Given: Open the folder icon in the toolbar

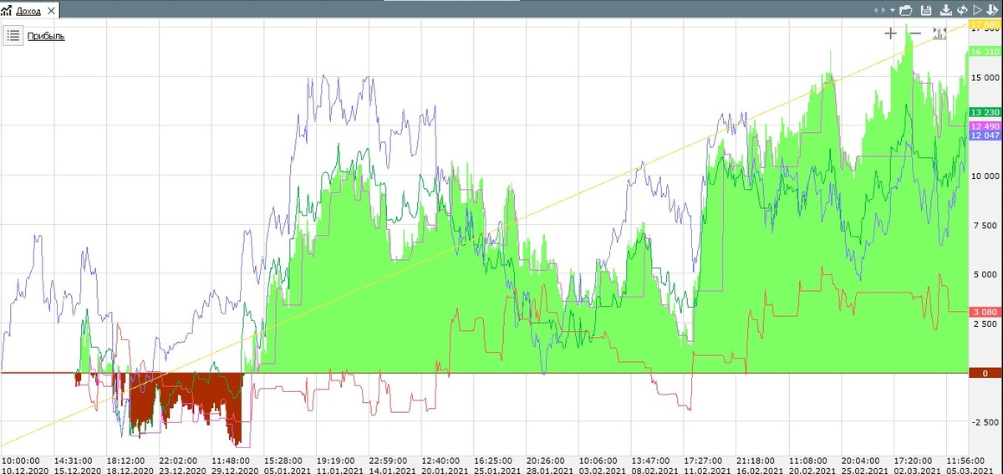Looking at the screenshot, I should pyautogui.click(x=906, y=10).
